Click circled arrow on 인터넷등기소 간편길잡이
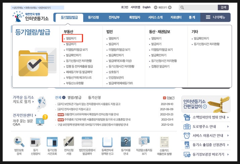This screenshot has height=164, width=240. (205, 106)
